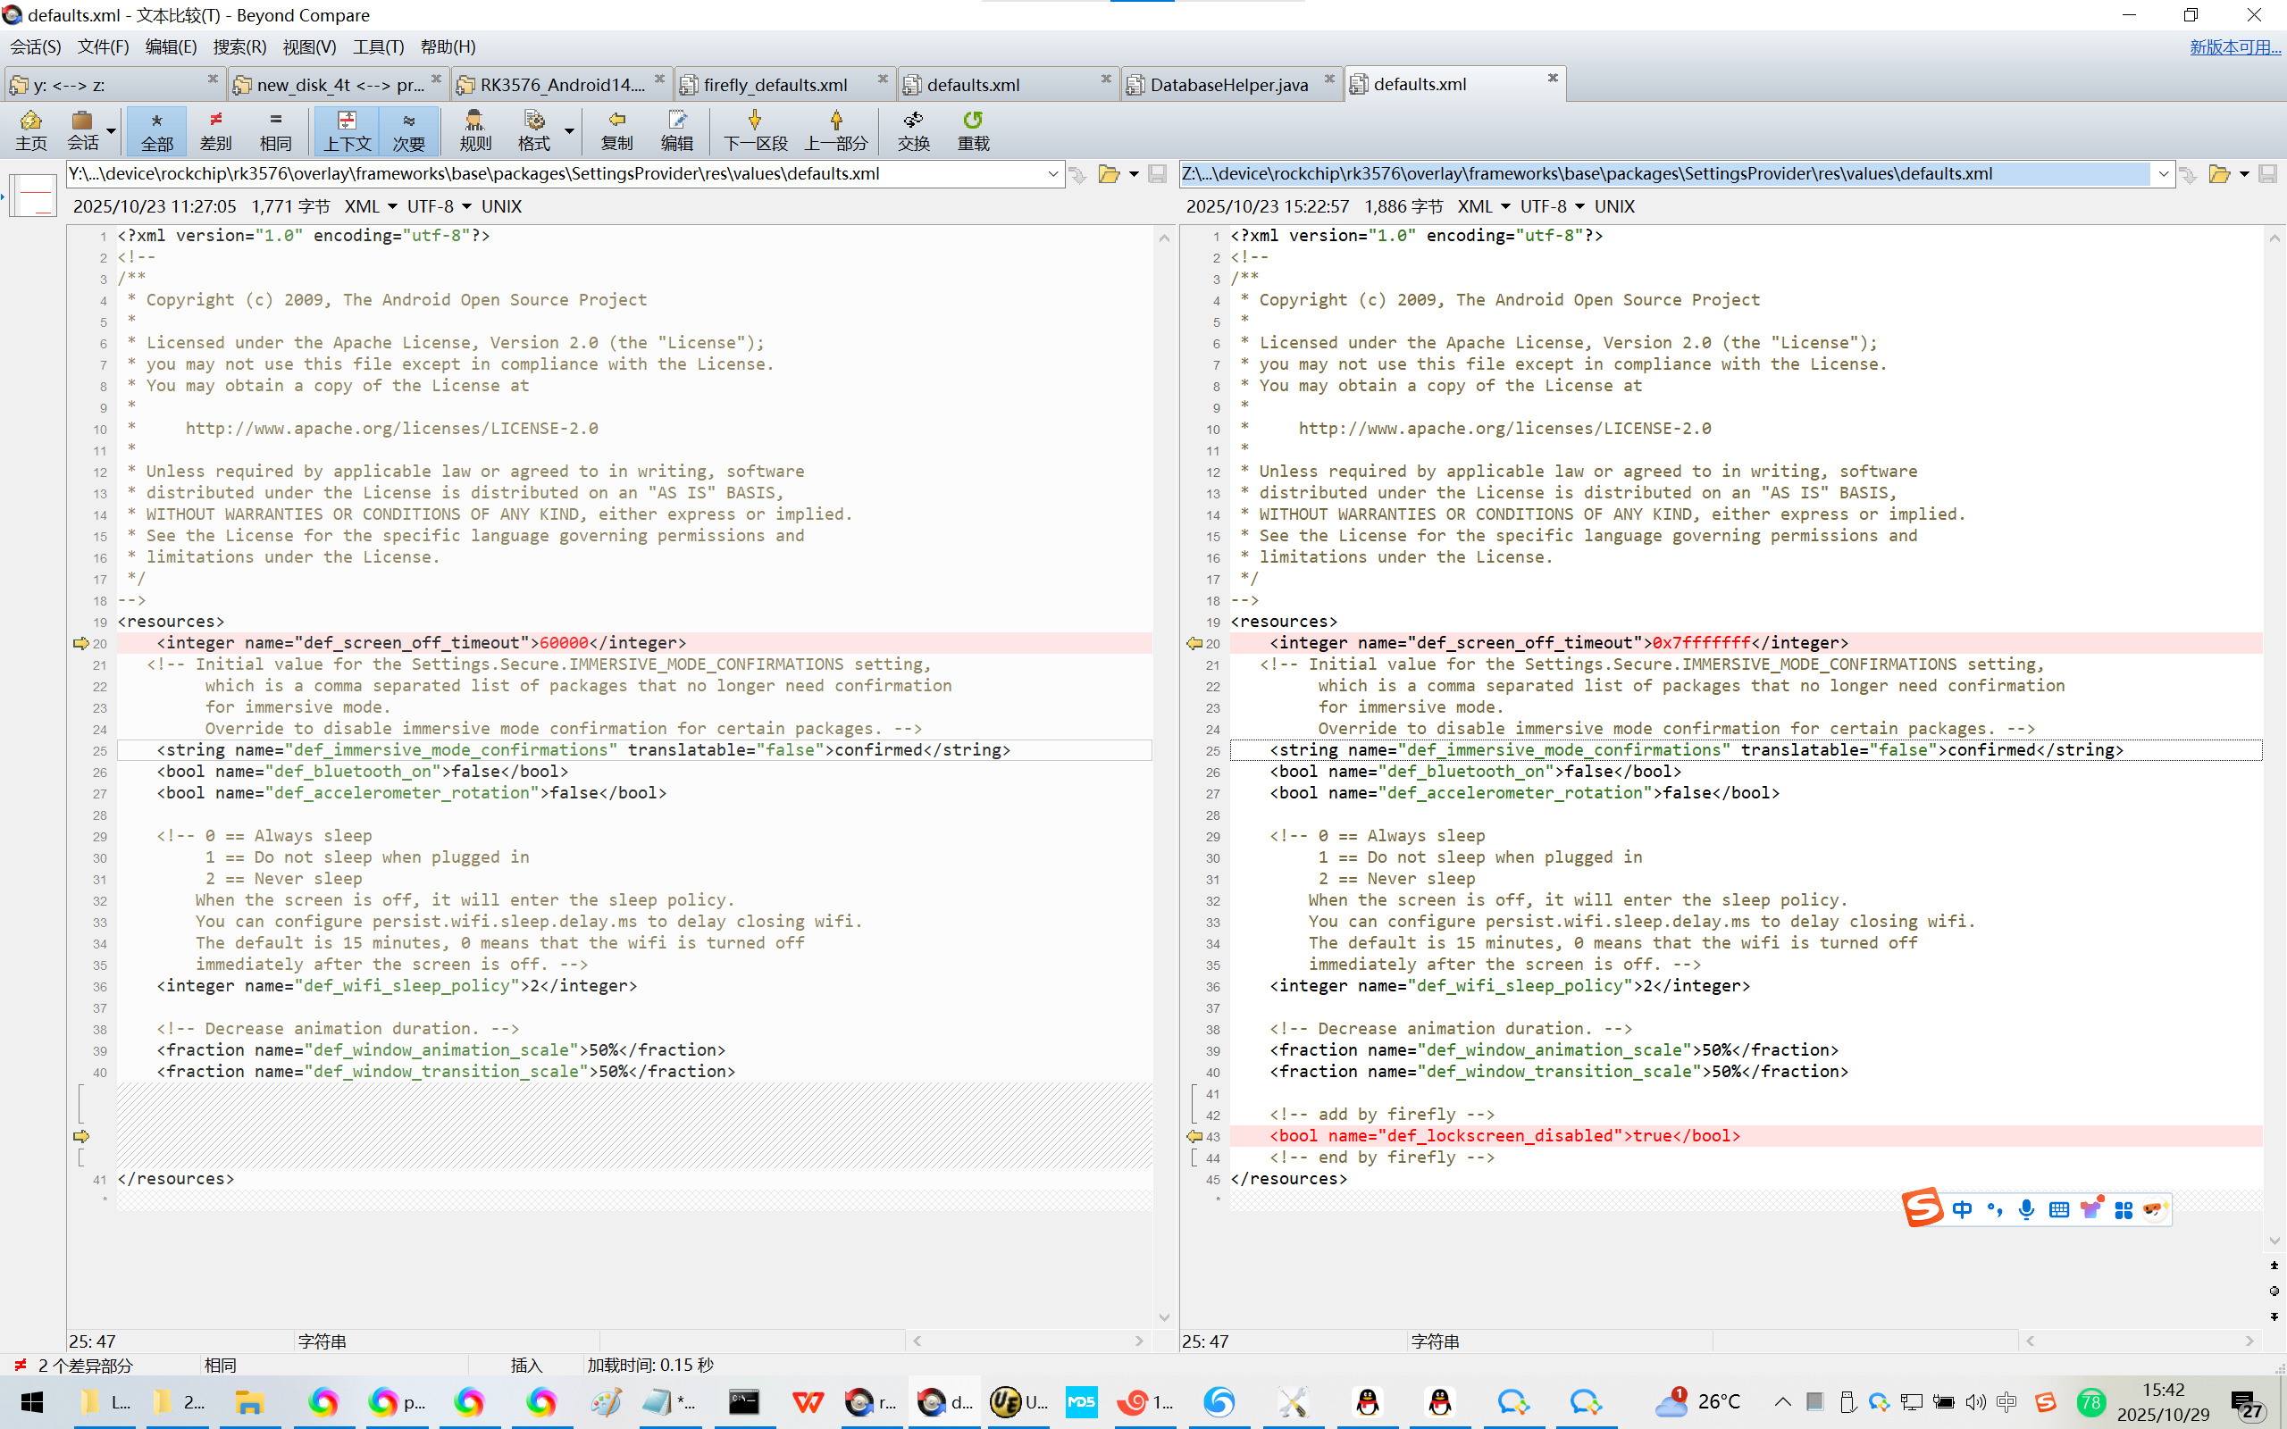
Task: Click the Swap sides (交换) icon
Action: coord(913,130)
